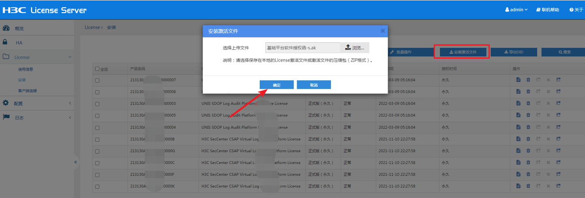Viewport: 585px width, 198px height.
Task: View details icon for row ending 000007
Action: 518,80
